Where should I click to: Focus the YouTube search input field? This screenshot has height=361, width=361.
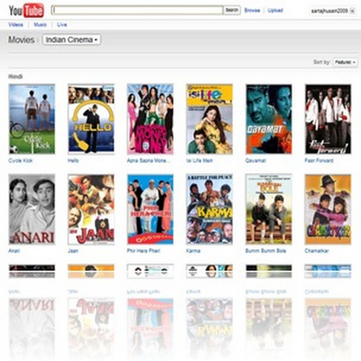coord(137,10)
